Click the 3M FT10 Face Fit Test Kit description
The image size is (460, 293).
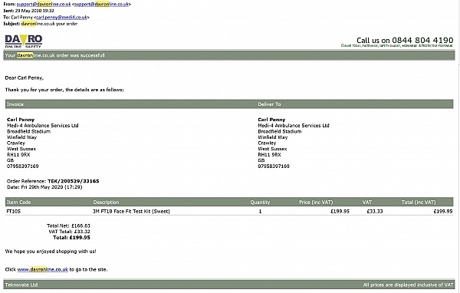pos(131,211)
